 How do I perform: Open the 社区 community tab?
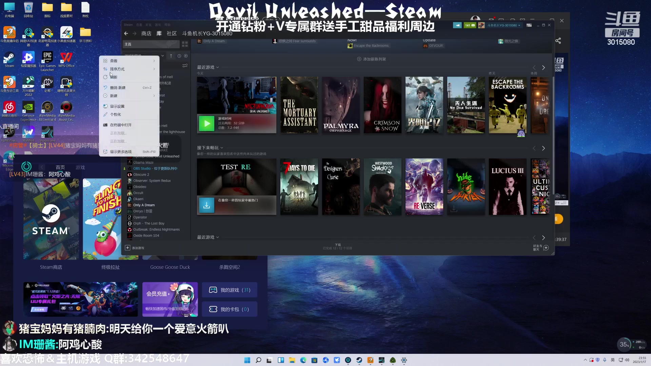pyautogui.click(x=172, y=34)
